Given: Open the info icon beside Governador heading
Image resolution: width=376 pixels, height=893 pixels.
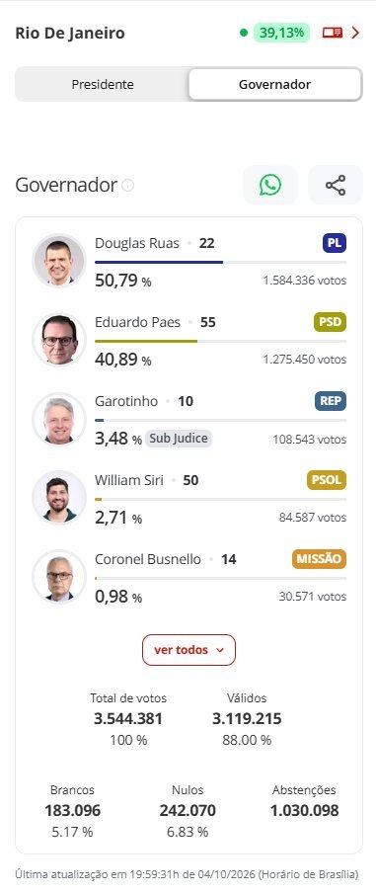Looking at the screenshot, I should 128,185.
